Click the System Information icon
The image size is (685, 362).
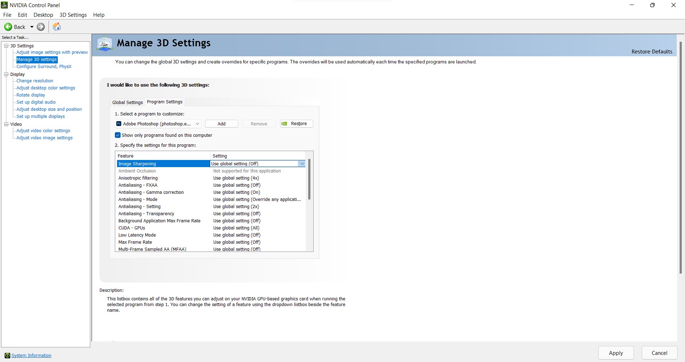(7, 356)
